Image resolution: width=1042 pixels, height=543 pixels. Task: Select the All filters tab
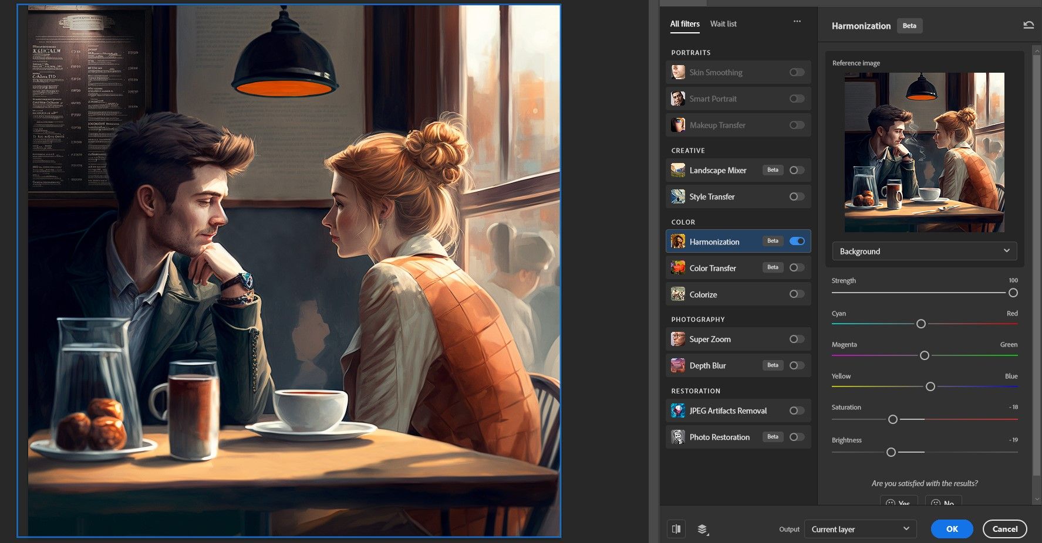[684, 24]
